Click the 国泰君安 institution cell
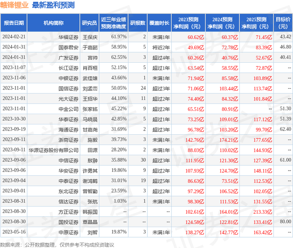293x248 pixels. [x=68, y=47]
